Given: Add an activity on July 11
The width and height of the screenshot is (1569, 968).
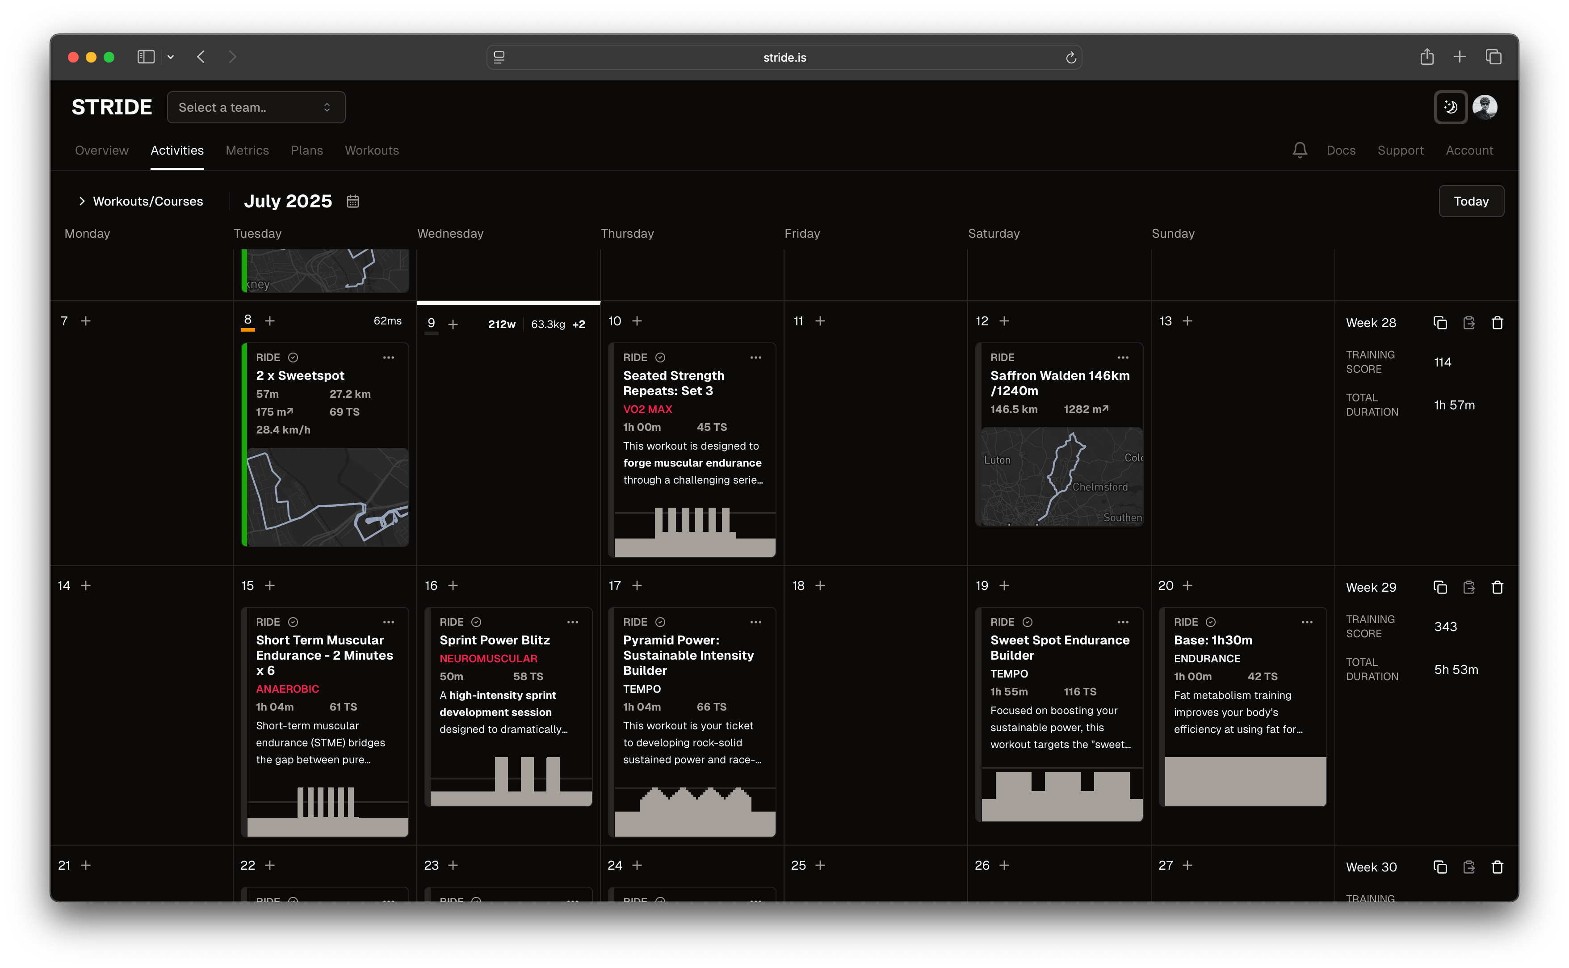Looking at the screenshot, I should coord(820,321).
